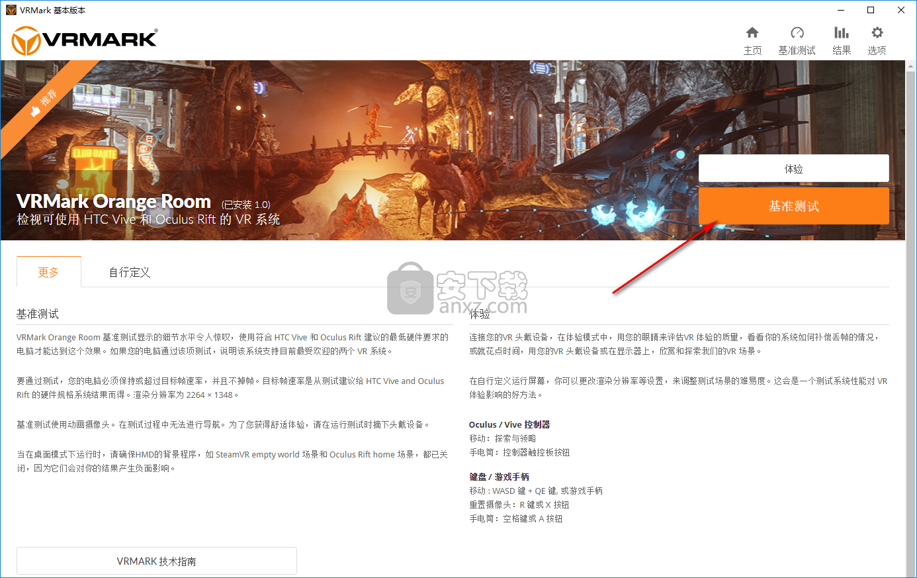The width and height of the screenshot is (917, 578).
Task: Click the 推荐 thumbs-up ribbon badge
Action: 44,103
